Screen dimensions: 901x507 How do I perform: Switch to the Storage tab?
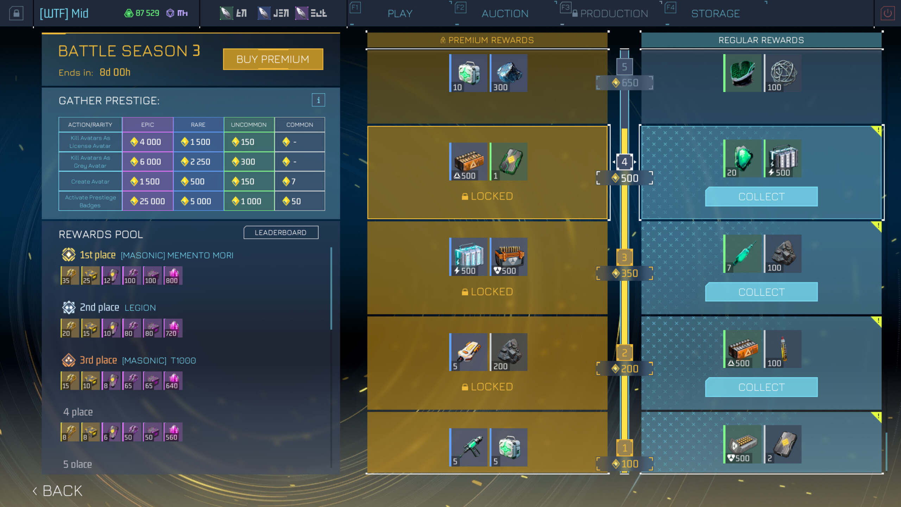pyautogui.click(x=716, y=13)
